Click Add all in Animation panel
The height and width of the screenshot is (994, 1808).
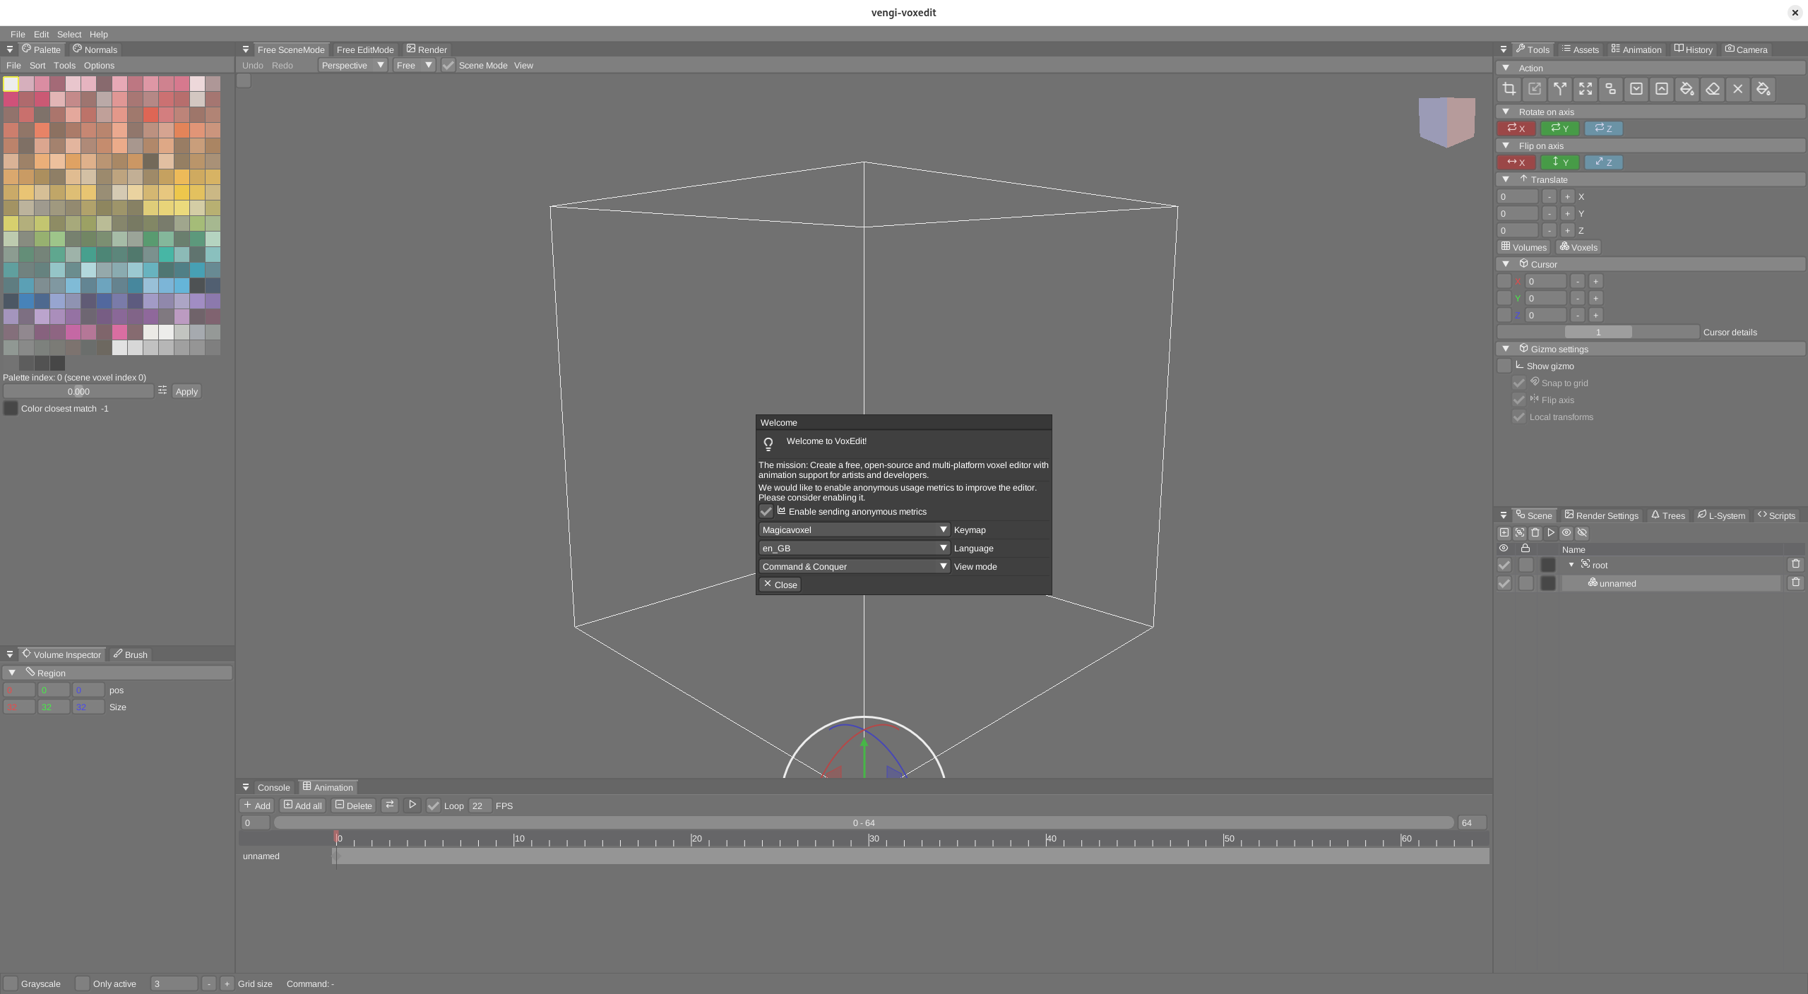click(303, 806)
